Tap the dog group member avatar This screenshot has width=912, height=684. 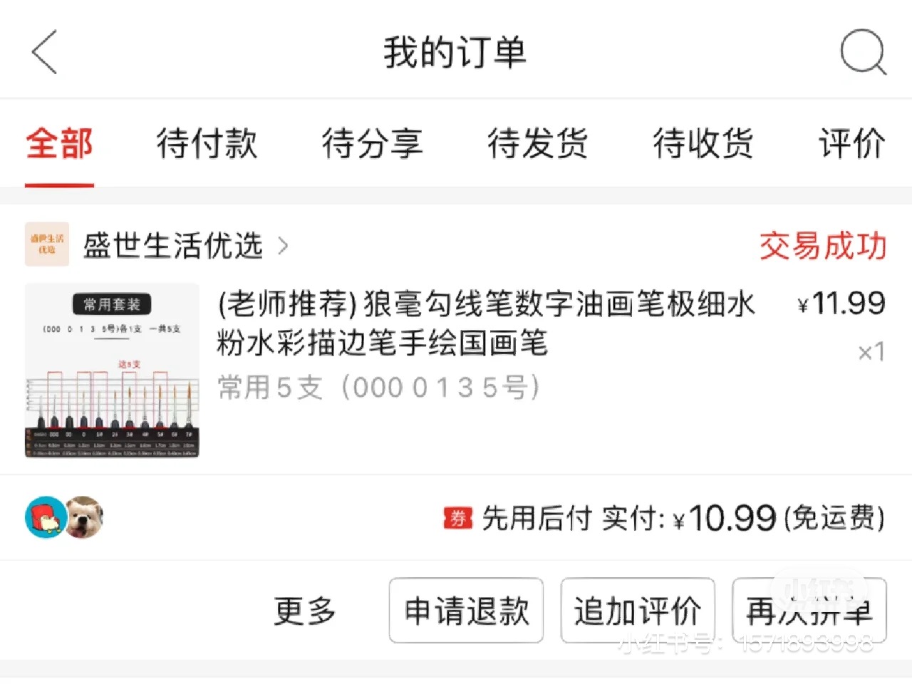(x=84, y=517)
